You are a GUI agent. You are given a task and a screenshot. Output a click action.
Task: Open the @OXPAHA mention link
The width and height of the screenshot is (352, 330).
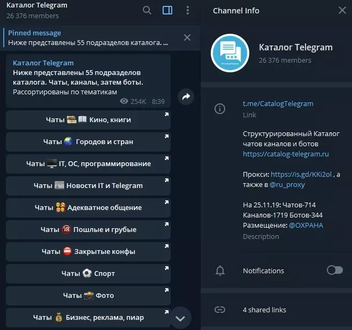(306, 226)
